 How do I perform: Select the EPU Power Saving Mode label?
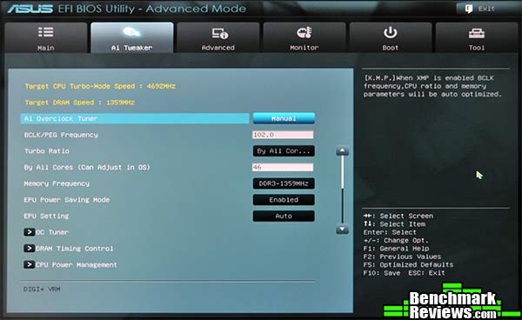point(67,200)
